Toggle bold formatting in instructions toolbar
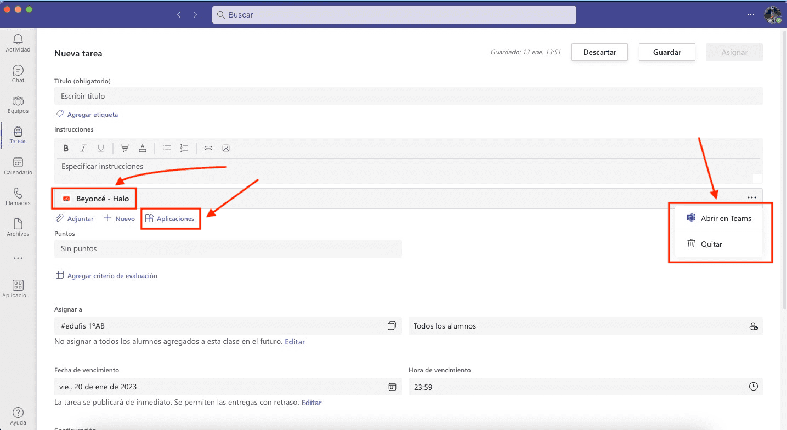 tap(66, 148)
